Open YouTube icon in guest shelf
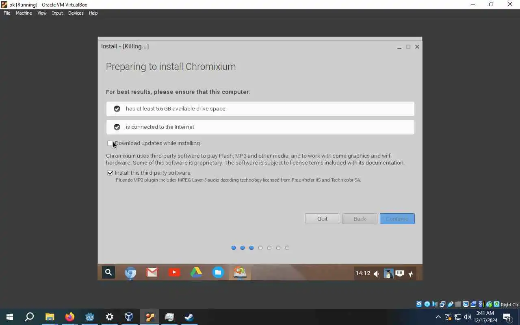 pyautogui.click(x=174, y=273)
